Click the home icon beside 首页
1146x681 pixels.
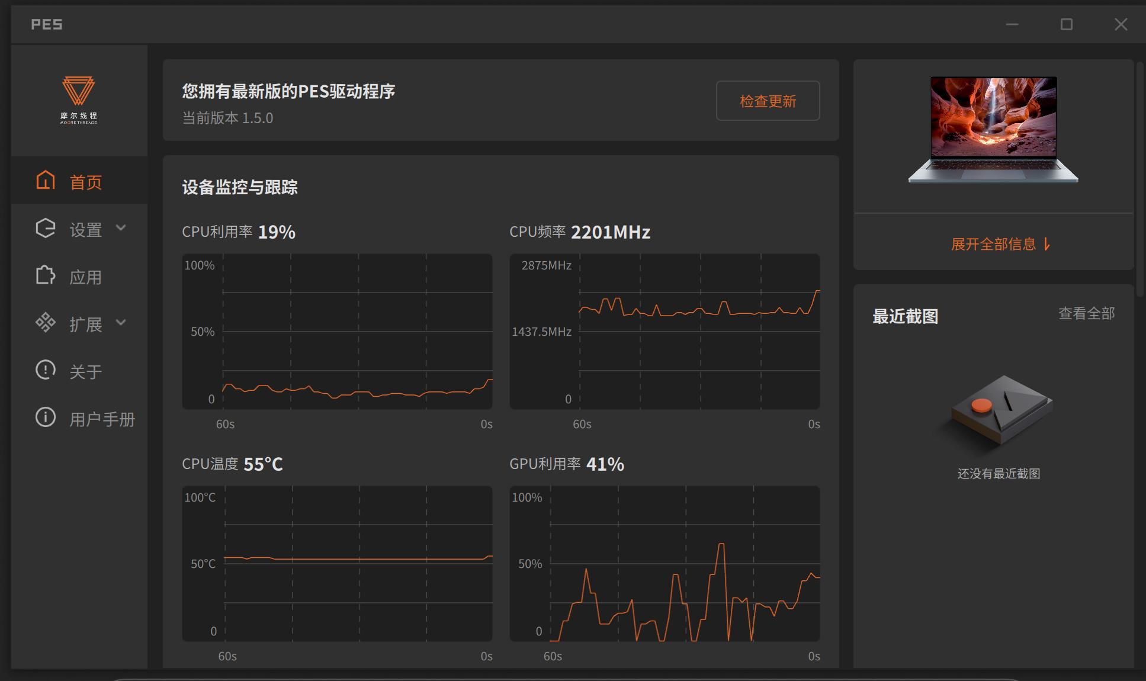coord(46,180)
